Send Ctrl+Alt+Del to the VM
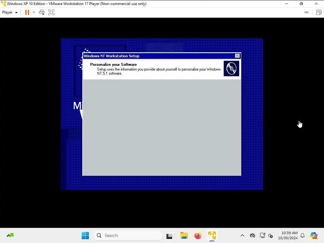324x243 pixels. [42, 12]
